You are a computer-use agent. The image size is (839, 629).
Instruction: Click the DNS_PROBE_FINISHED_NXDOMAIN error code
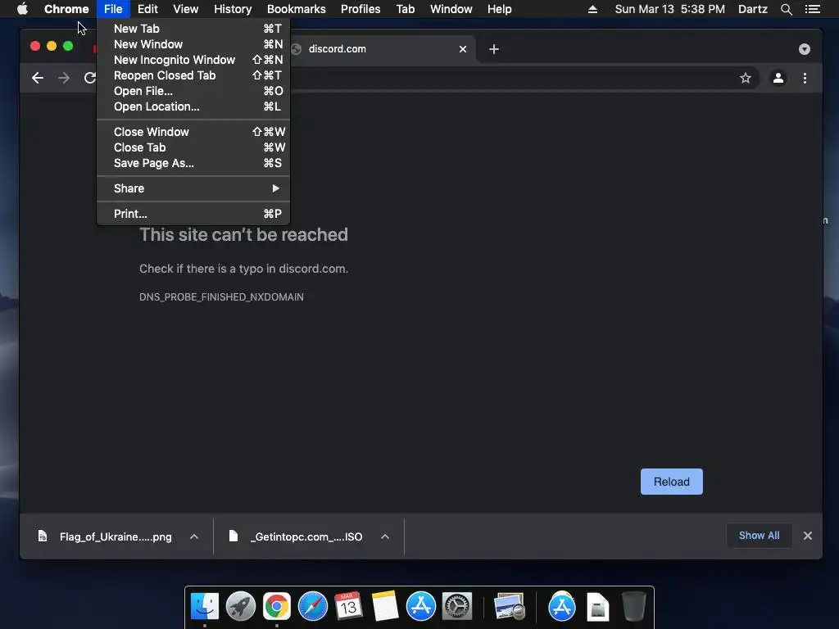[x=221, y=296]
